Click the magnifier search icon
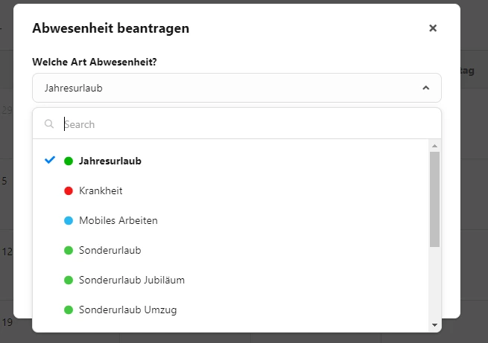This screenshot has width=488, height=343. [x=49, y=124]
